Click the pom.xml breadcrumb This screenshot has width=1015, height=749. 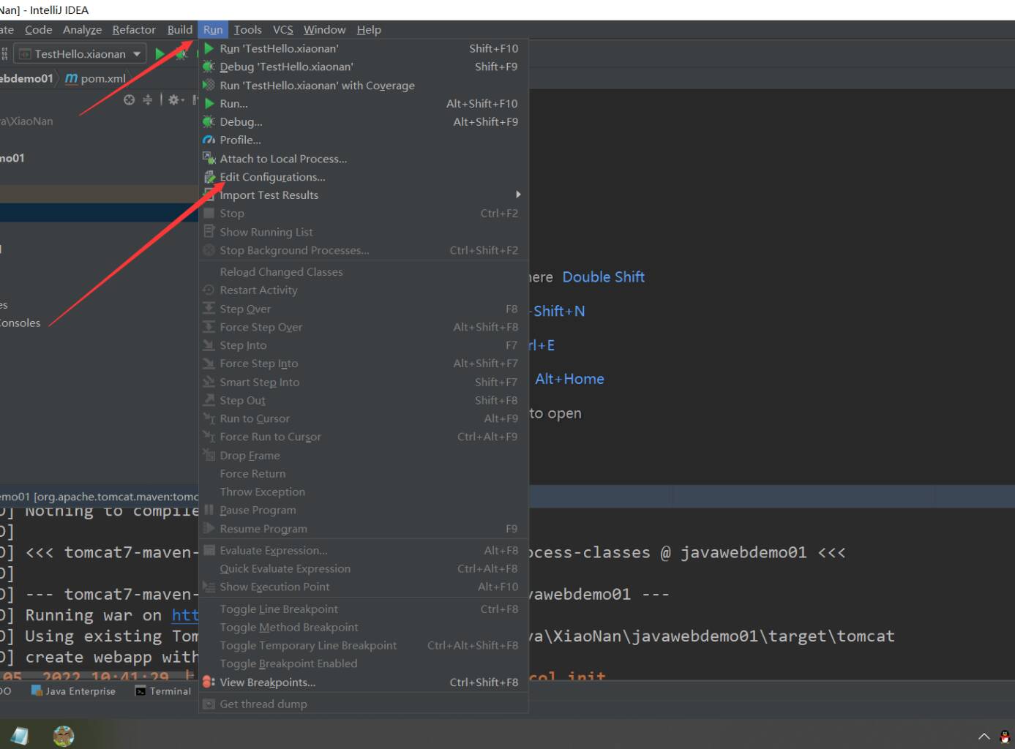tap(96, 78)
